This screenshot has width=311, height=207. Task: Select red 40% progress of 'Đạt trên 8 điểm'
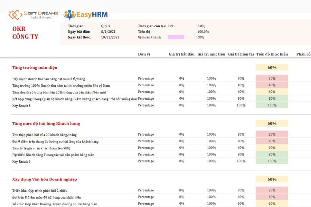point(272,197)
